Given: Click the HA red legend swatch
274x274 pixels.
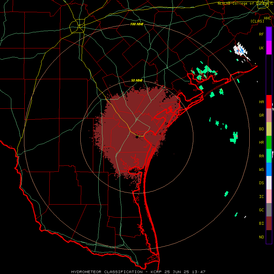Looking at the screenshot, I should tap(269, 102).
